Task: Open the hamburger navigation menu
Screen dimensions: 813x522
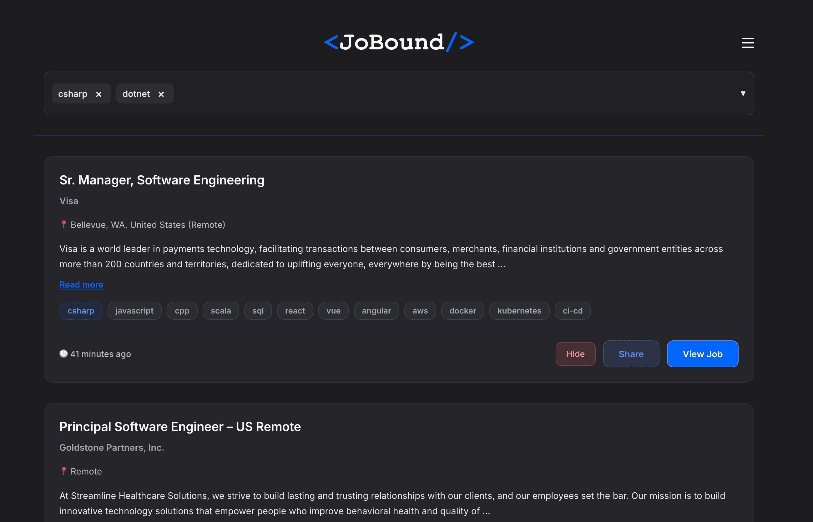Action: [747, 43]
